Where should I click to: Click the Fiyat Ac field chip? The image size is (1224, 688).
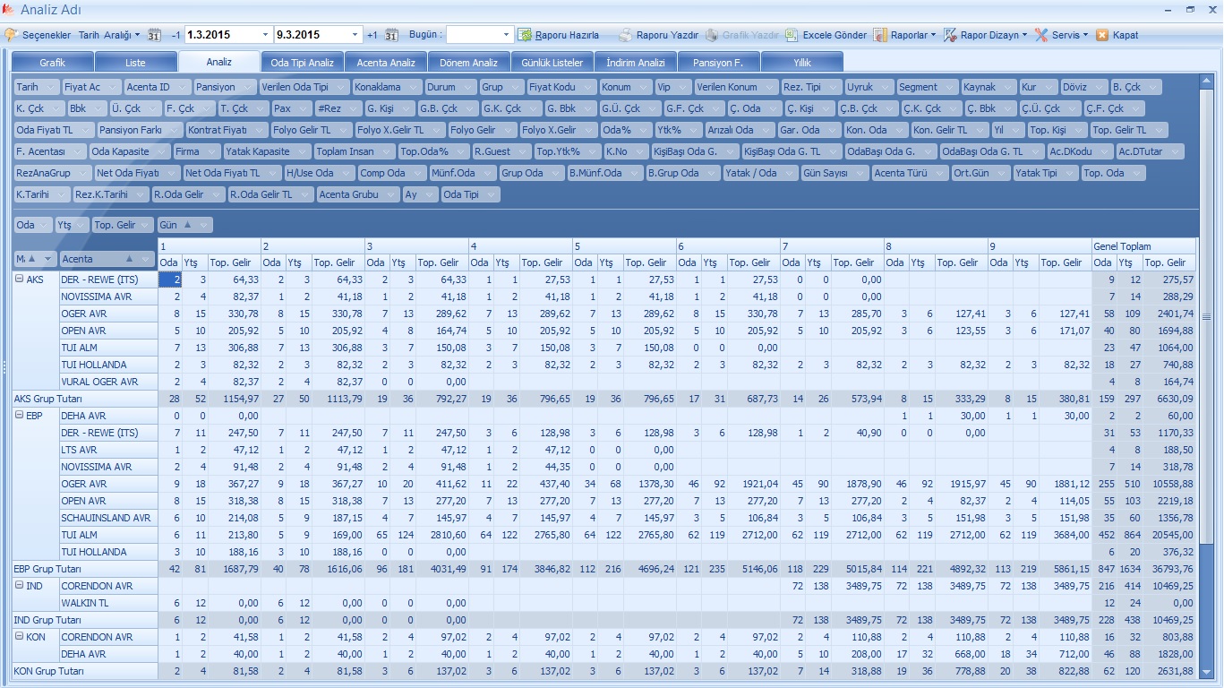90,87
